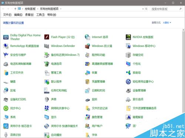Open the 程序和功能 icon
This screenshot has width=185, height=138.
tap(87, 55)
